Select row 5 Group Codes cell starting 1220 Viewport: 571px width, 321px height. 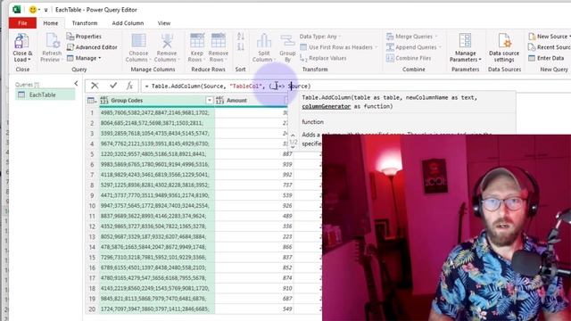[157, 154]
